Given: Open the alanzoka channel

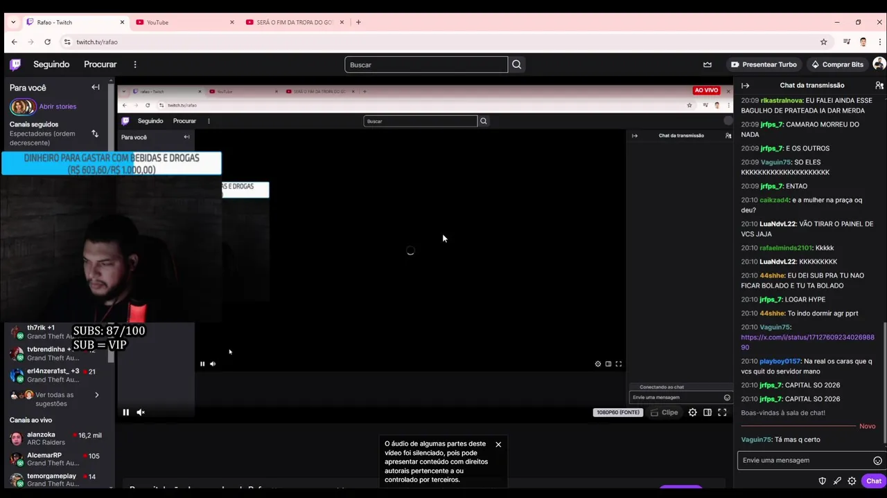Looking at the screenshot, I should (x=55, y=439).
